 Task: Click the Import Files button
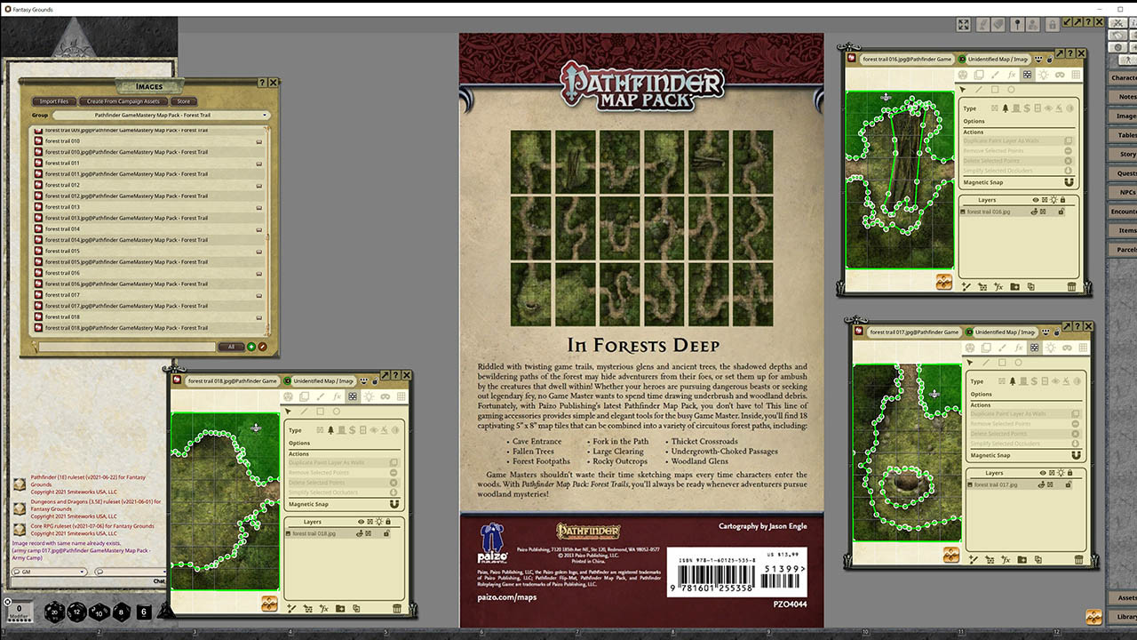(x=54, y=101)
